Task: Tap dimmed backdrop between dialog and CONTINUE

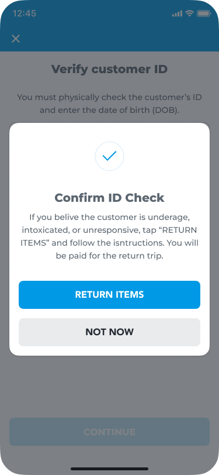Action: click(110, 387)
